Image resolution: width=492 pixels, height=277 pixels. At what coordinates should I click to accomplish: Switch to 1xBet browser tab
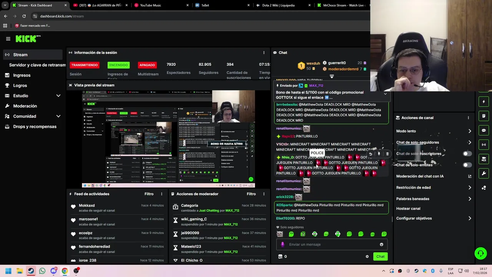223,5
